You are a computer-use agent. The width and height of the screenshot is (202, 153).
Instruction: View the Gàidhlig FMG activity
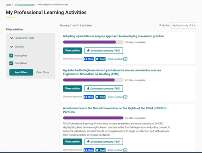click(x=72, y=89)
